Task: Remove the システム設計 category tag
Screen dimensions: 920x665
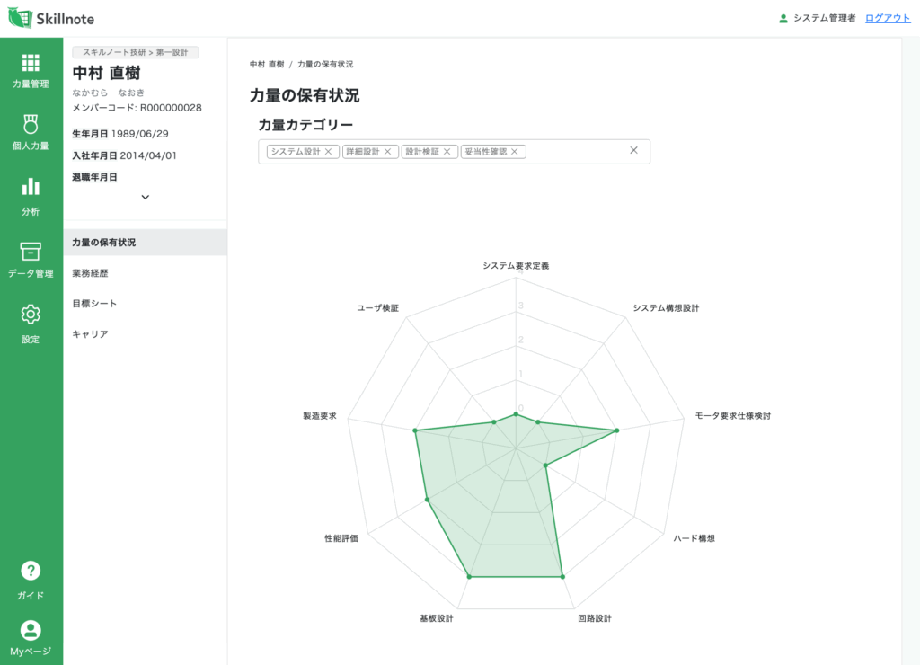Action: [x=329, y=152]
